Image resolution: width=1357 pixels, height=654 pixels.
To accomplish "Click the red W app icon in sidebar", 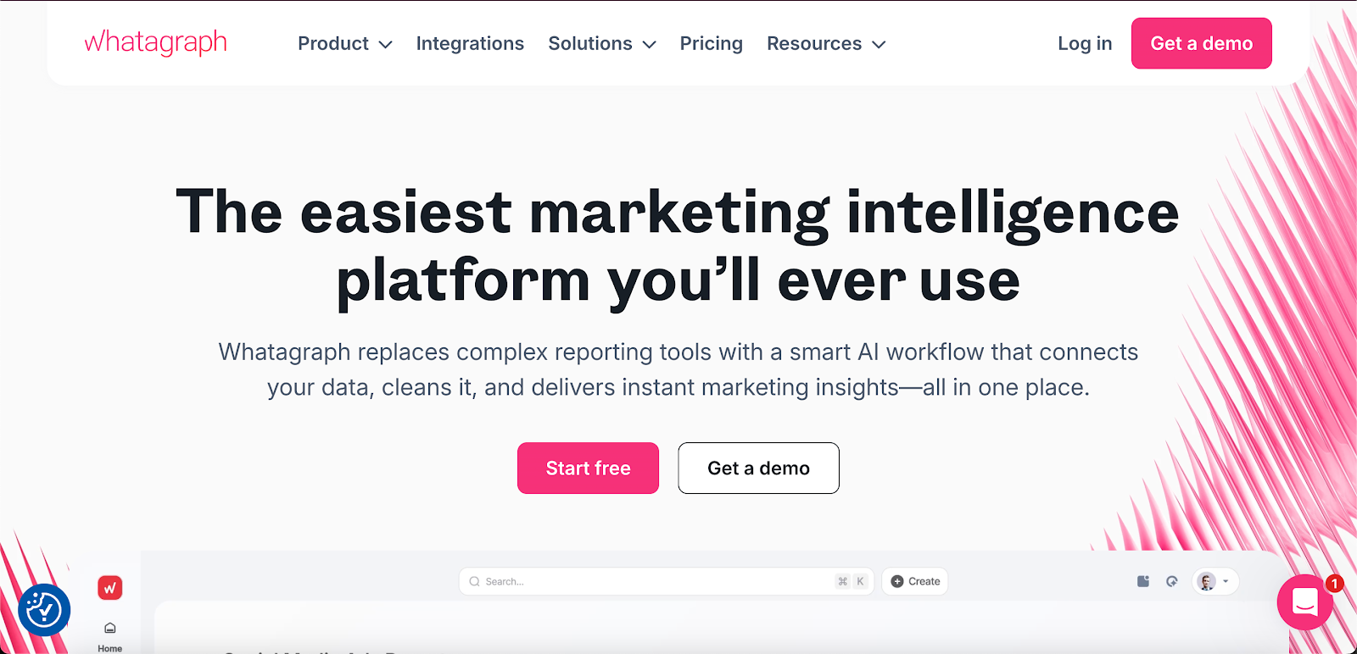I will (x=110, y=587).
